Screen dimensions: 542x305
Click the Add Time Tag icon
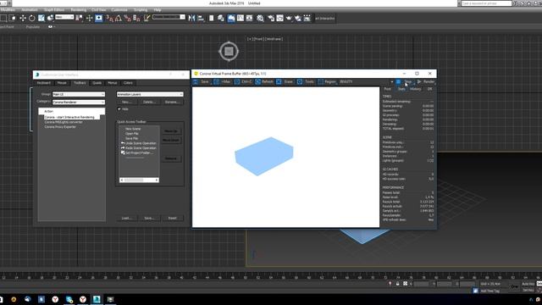(x=476, y=291)
